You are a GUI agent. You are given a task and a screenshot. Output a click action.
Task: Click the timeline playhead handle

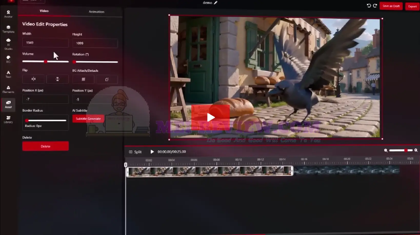(x=126, y=164)
